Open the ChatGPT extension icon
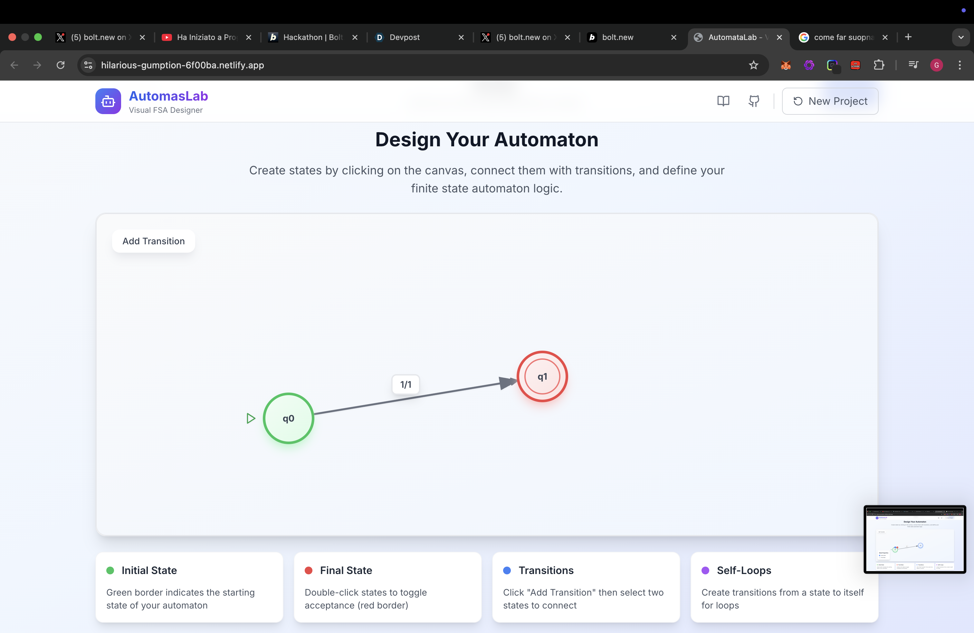The image size is (974, 633). (809, 65)
